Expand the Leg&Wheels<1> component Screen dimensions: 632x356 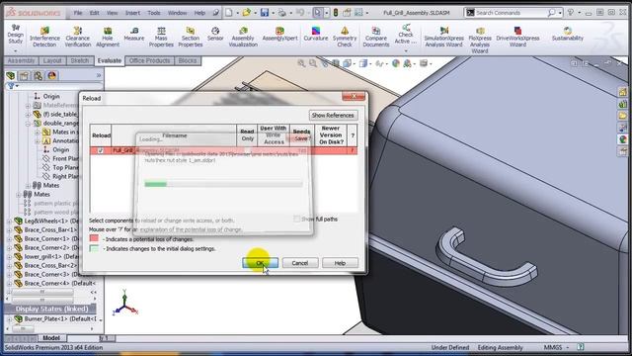(x=9, y=222)
